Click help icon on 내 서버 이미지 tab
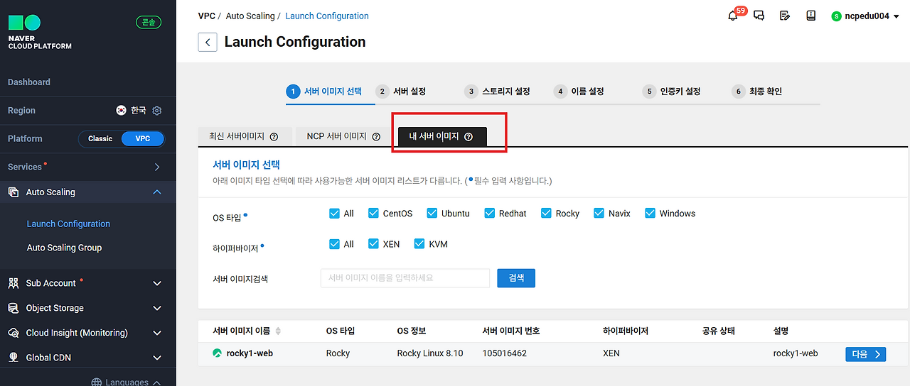Viewport: 910px width, 386px height. click(468, 137)
